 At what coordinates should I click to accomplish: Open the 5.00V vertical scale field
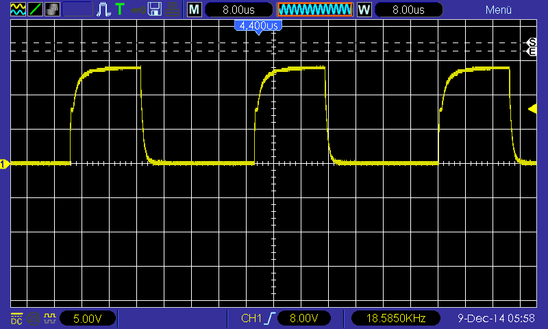(x=87, y=319)
